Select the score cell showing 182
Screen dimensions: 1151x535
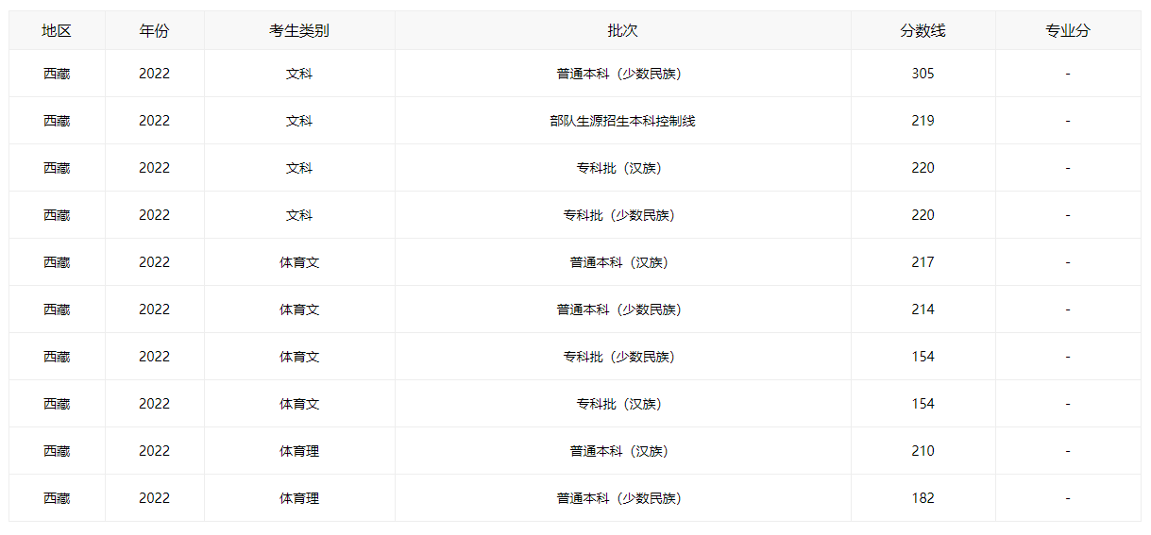click(x=922, y=498)
